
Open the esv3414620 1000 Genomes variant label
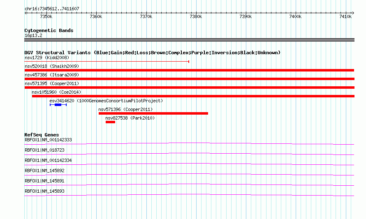pos(106,101)
